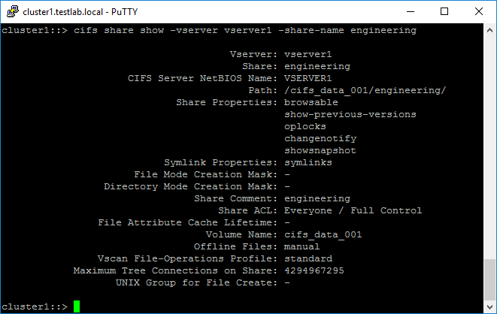Minimize the PuTTY window
497x314 pixels.
point(411,11)
